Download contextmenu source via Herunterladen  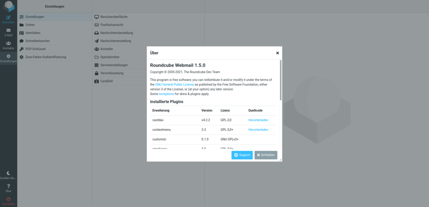(258, 129)
